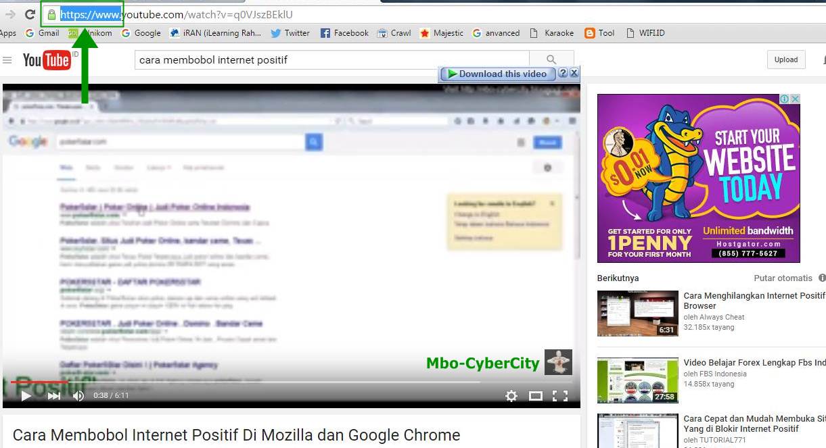
Task: Skip to the next video
Action: 54,395
